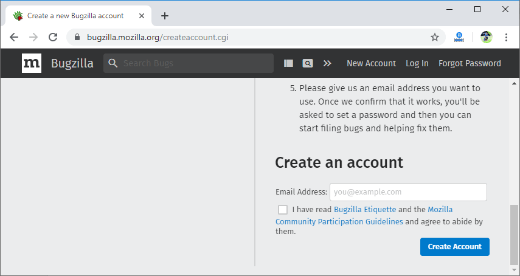Open a new browser tab
Image resolution: width=520 pixels, height=276 pixels.
tap(165, 16)
